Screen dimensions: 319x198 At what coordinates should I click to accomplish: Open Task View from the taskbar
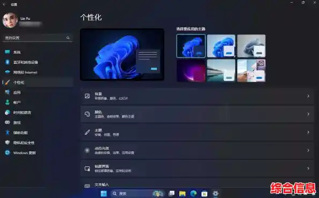tap(172, 194)
